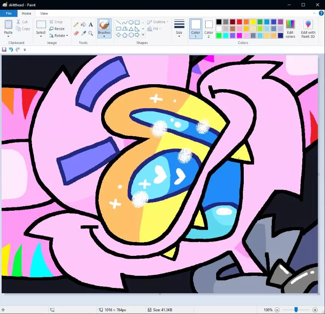Click the Redo arrow icon
Image resolution: width=325 pixels, height=314 pixels.
point(18,50)
